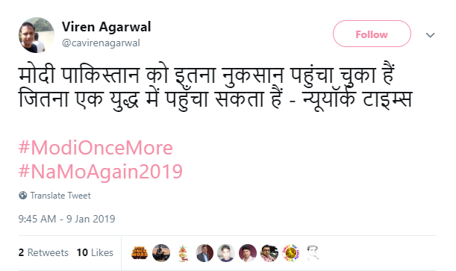View the 2 Retweets list
Image resolution: width=456 pixels, height=271 pixels.
coord(43,252)
